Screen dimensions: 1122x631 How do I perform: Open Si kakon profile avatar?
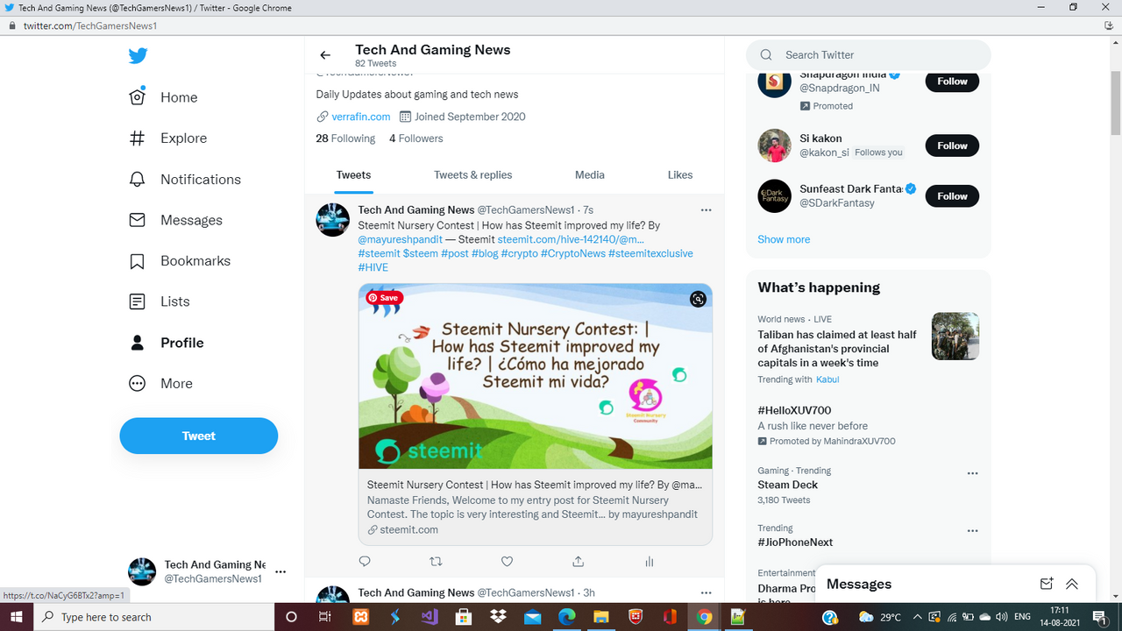point(774,145)
